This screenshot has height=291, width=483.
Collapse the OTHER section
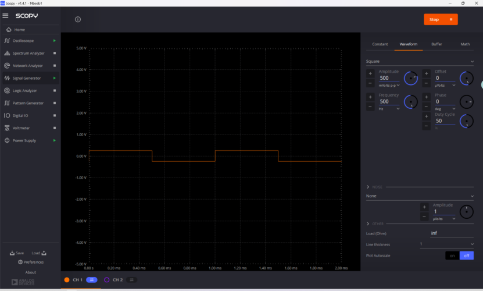click(368, 223)
